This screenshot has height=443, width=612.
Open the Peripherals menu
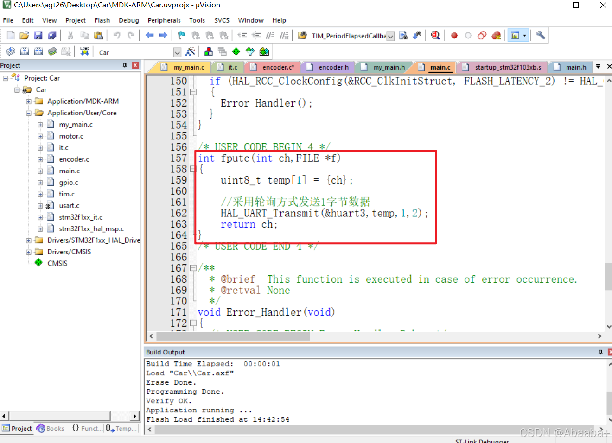164,20
